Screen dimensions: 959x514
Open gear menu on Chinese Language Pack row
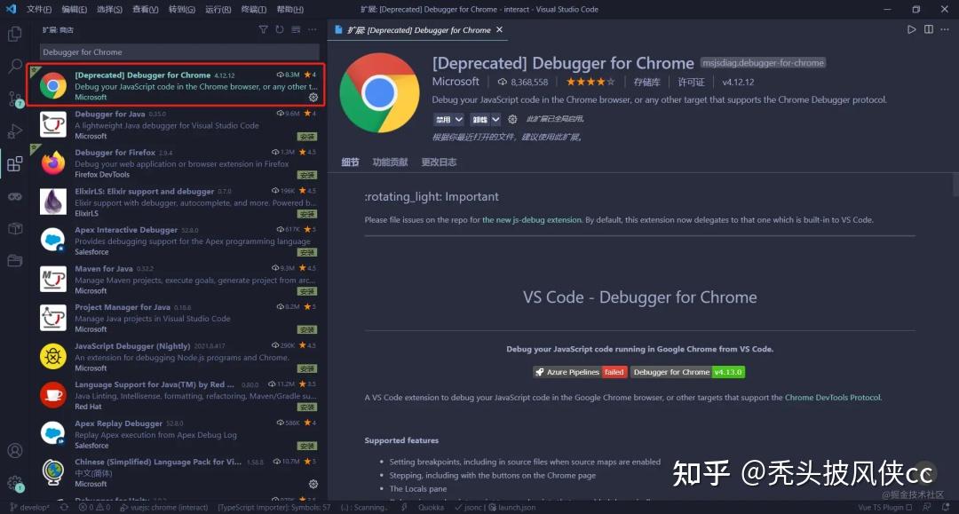pyautogui.click(x=313, y=484)
